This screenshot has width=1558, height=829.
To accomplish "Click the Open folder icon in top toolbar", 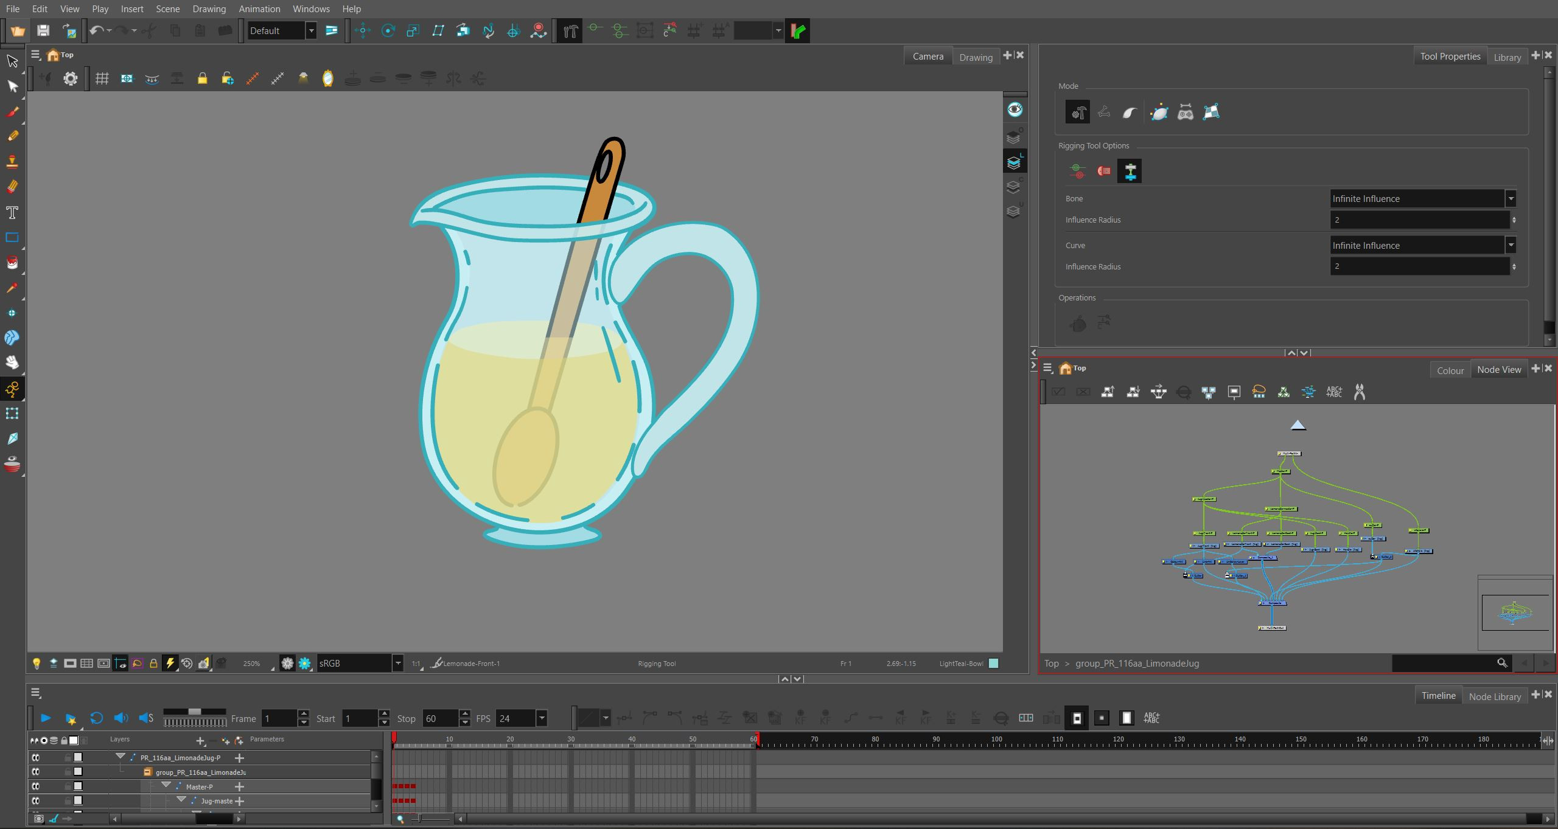I will click(x=18, y=30).
